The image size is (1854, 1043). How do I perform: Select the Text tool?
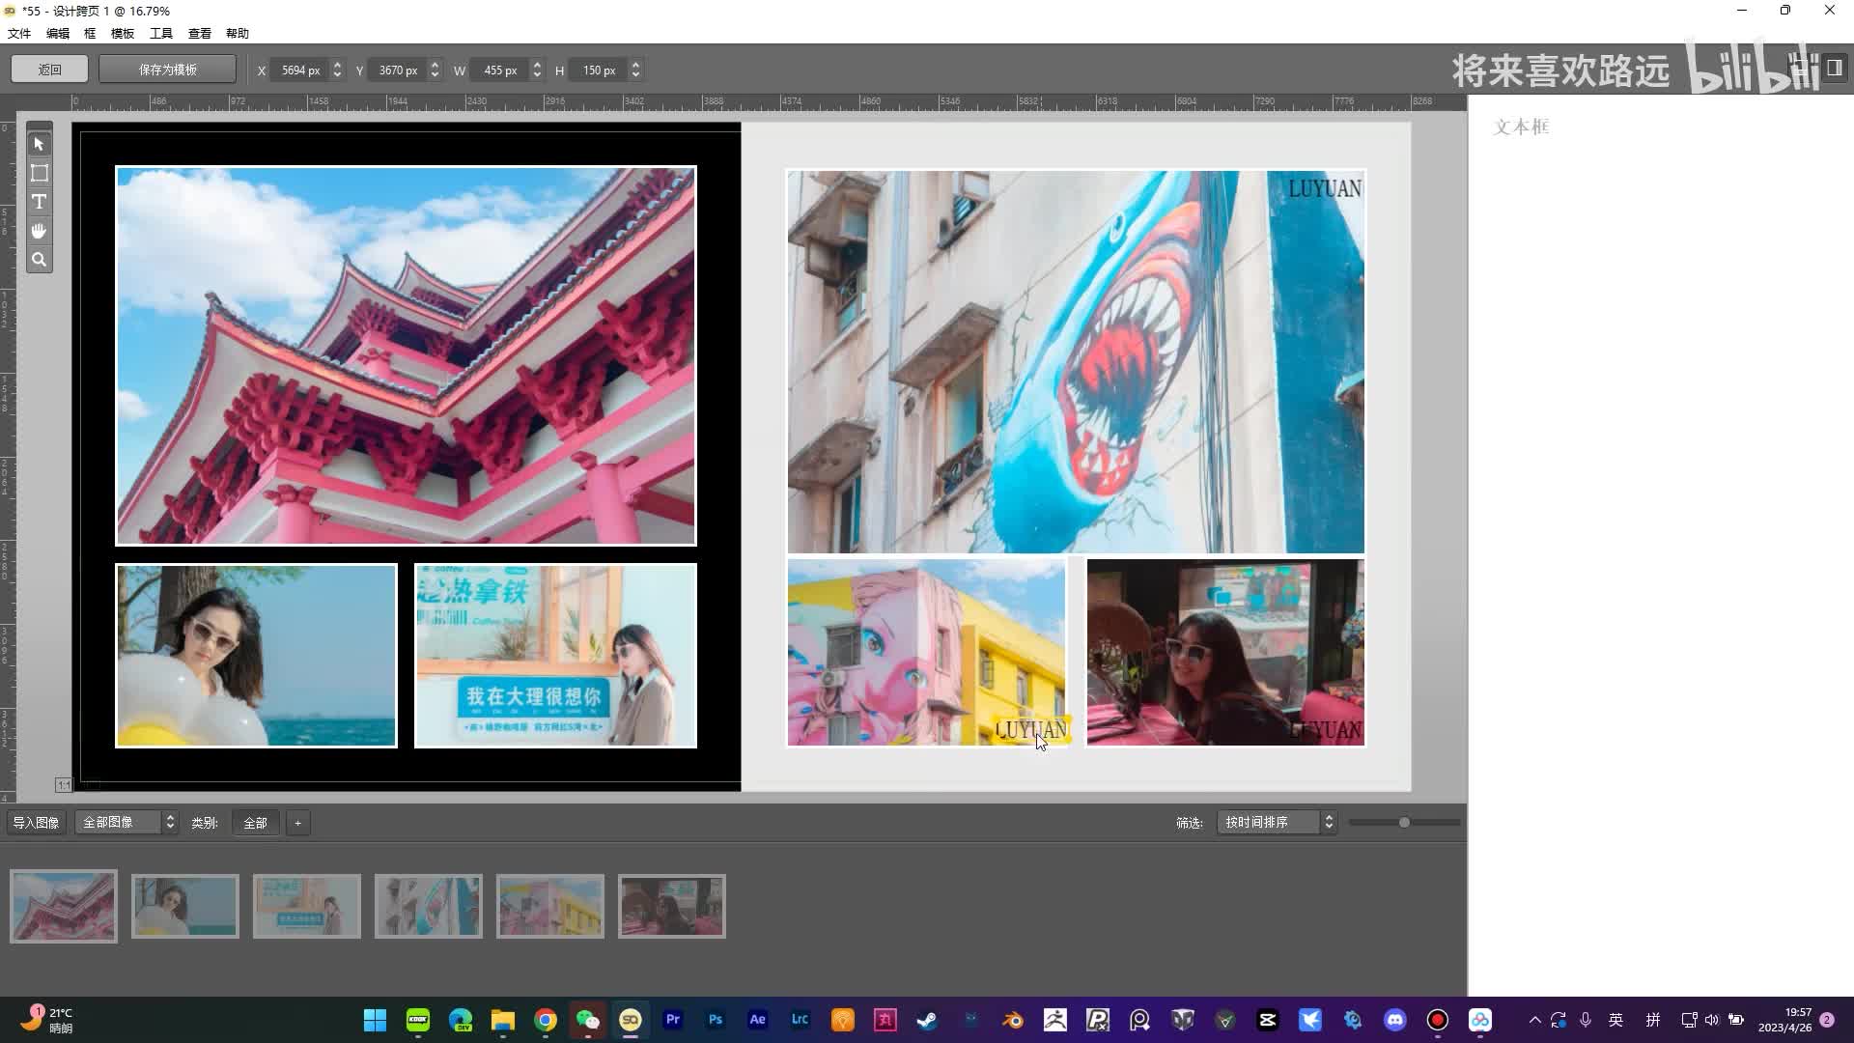coord(39,202)
